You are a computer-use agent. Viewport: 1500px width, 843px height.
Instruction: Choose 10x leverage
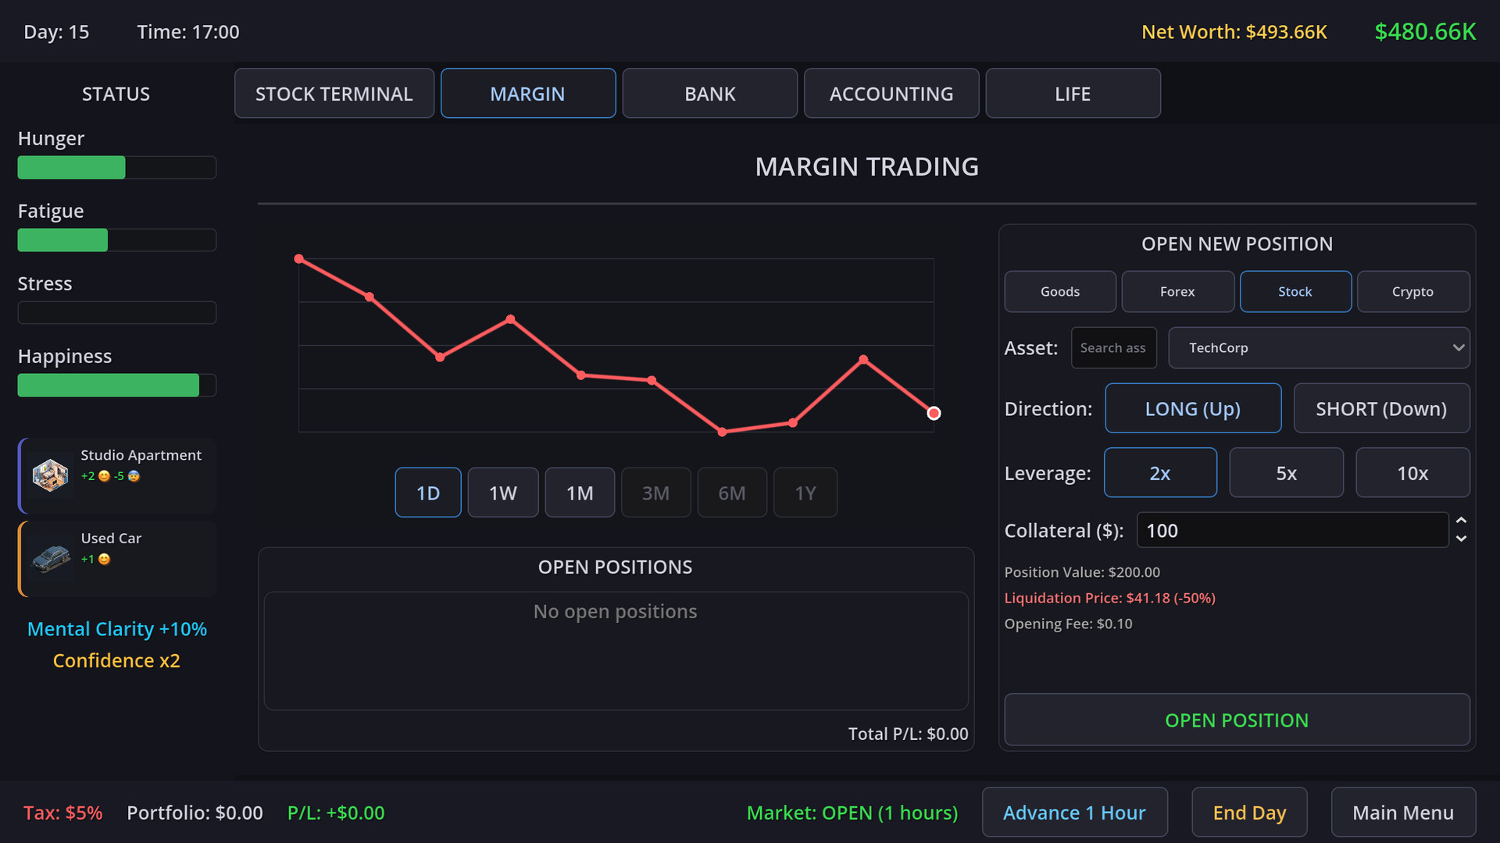[1412, 473]
